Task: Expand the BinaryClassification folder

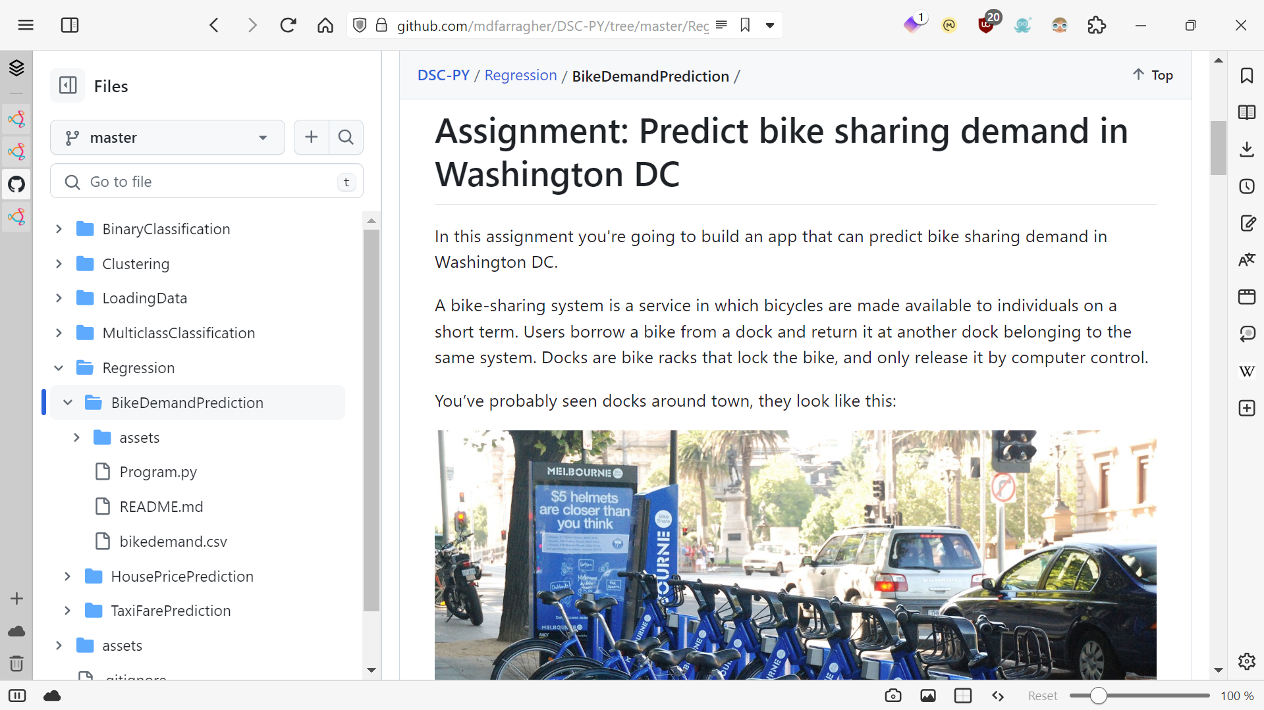Action: (x=58, y=229)
